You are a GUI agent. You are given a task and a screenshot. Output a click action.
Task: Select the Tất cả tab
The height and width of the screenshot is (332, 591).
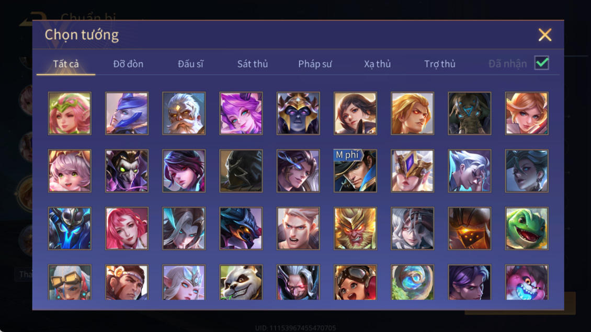point(66,64)
